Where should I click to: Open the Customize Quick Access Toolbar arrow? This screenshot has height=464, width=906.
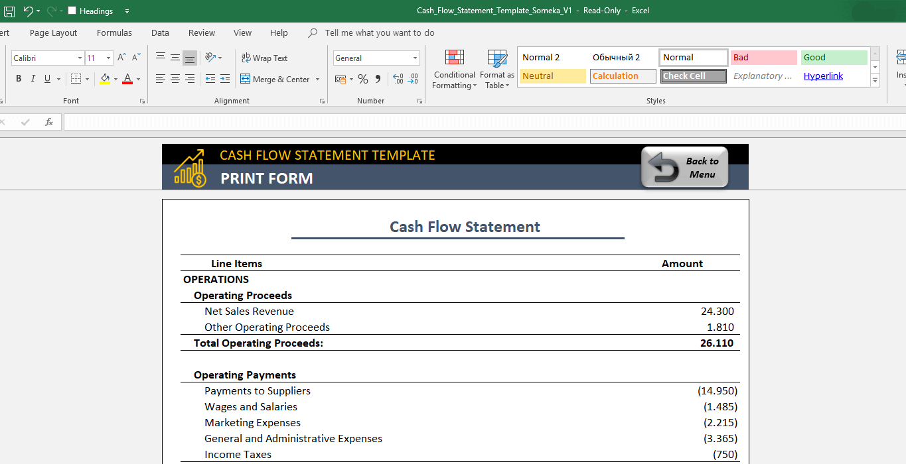127,11
